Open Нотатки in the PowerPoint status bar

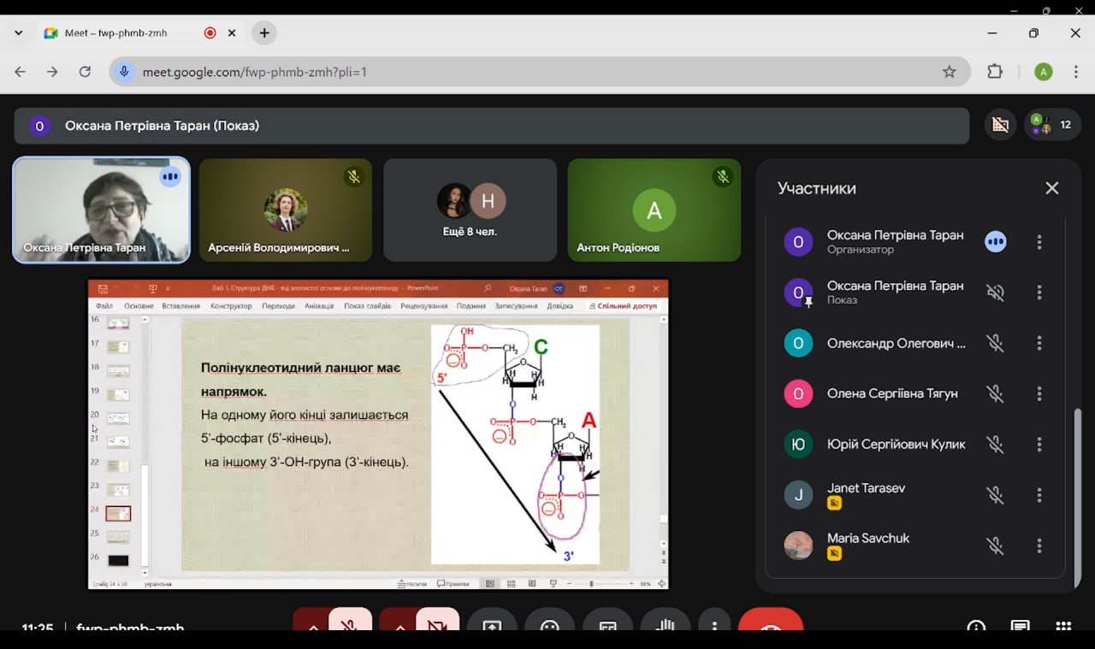412,584
